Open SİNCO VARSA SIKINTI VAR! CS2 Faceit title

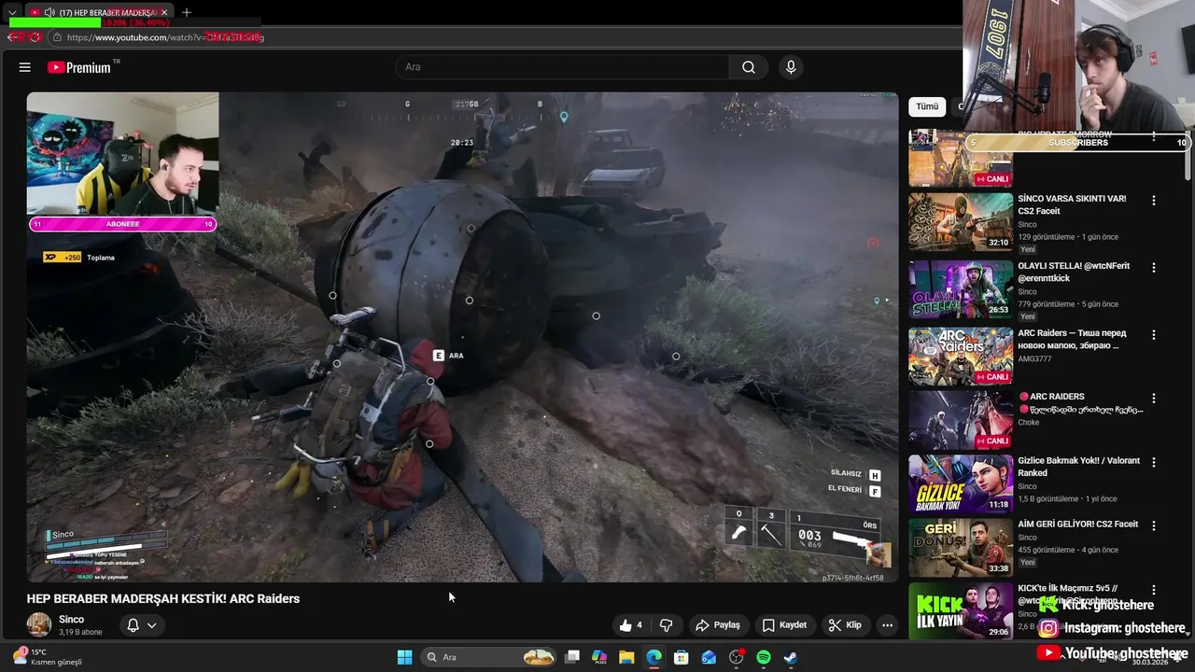coord(1072,205)
